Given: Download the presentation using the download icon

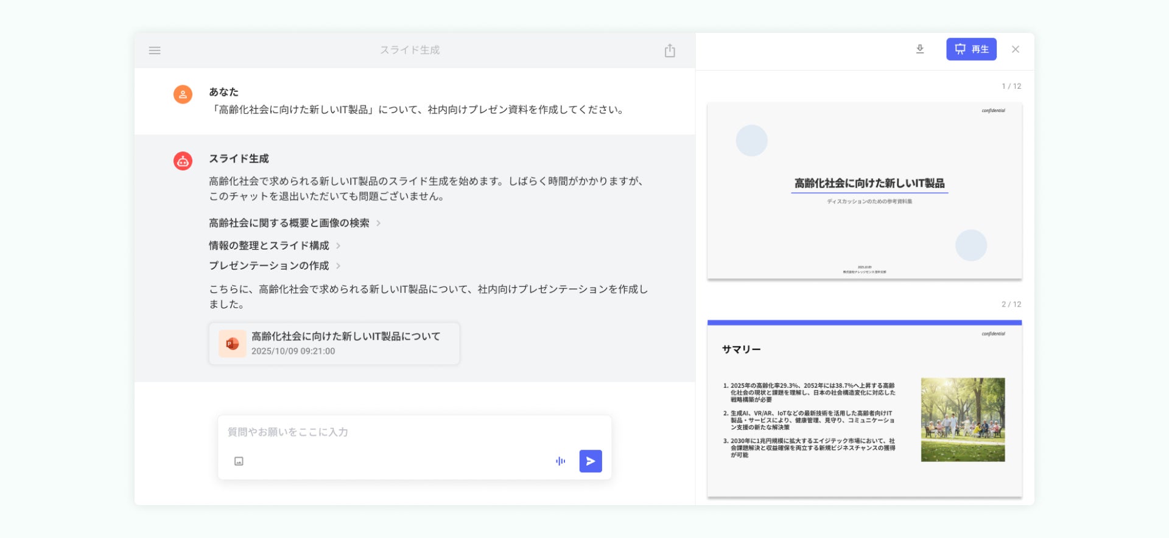Looking at the screenshot, I should tap(919, 49).
